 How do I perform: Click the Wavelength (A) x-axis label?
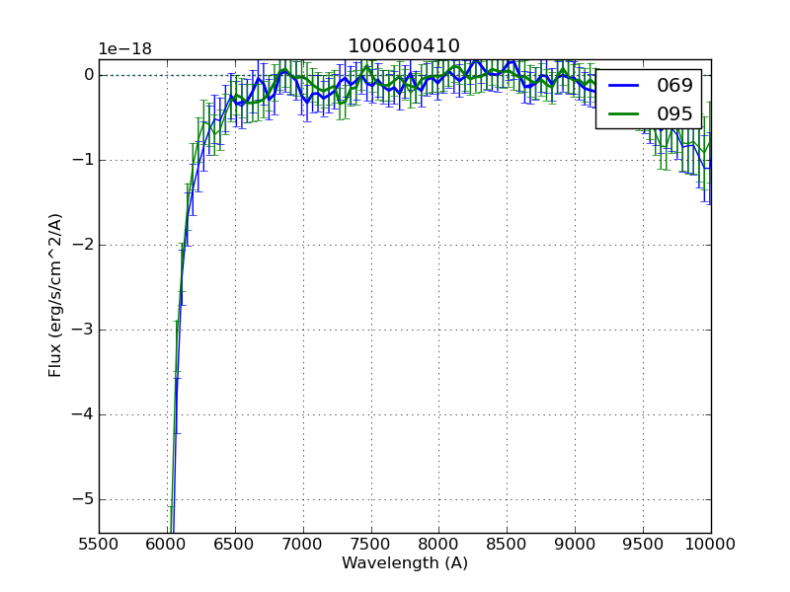(x=405, y=563)
